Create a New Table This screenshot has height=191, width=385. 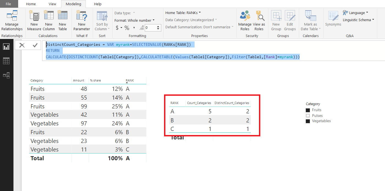coord(62,21)
